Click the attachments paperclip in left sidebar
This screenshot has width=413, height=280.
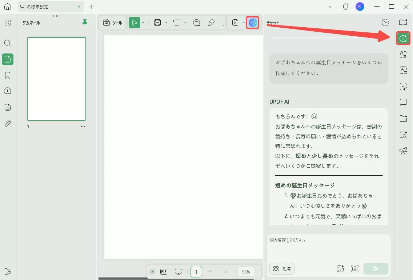click(x=8, y=123)
